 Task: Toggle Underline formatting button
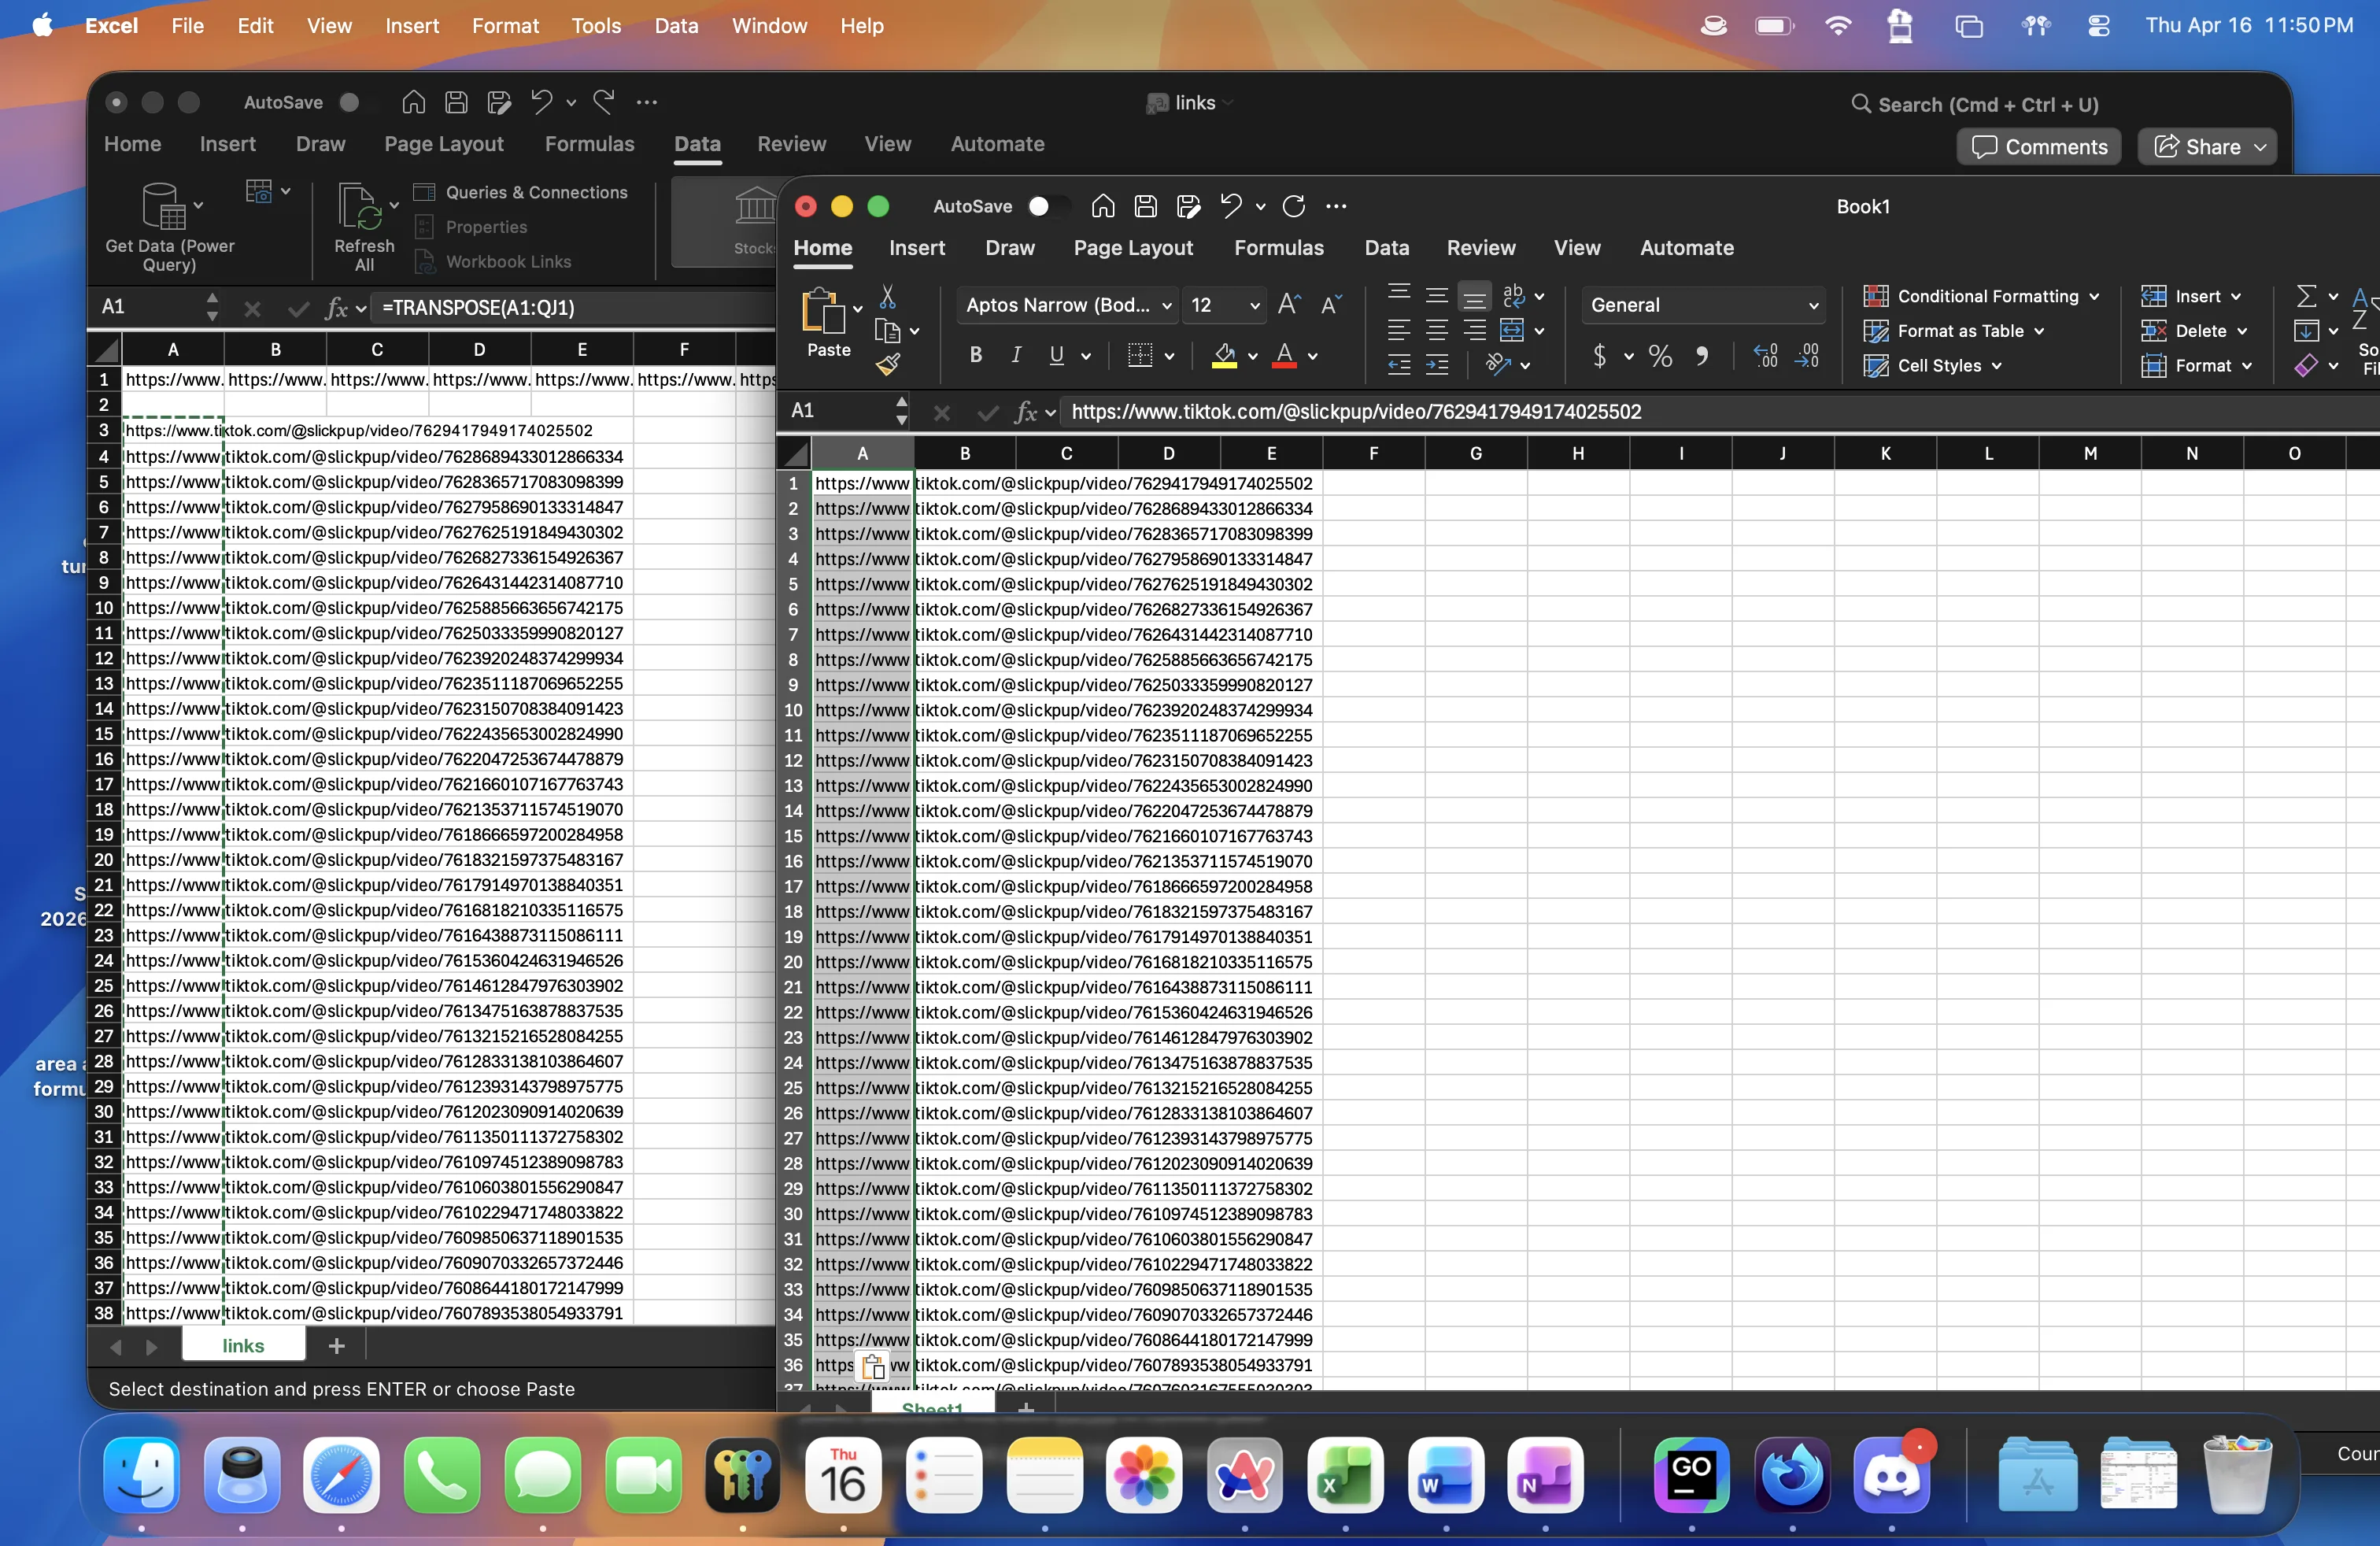coord(1056,355)
